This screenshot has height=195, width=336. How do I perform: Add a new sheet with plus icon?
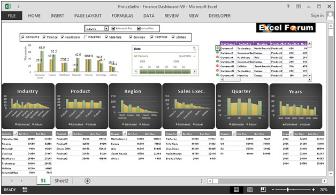87,181
